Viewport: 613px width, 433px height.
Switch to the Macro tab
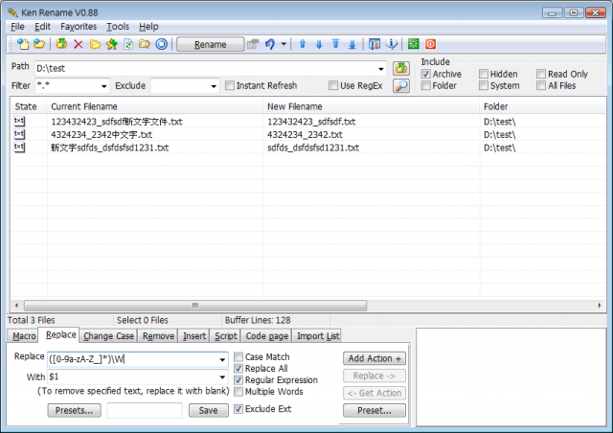(23, 336)
